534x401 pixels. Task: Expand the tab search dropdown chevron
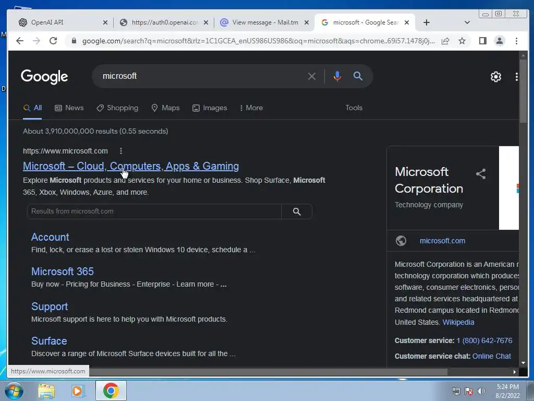(467, 22)
